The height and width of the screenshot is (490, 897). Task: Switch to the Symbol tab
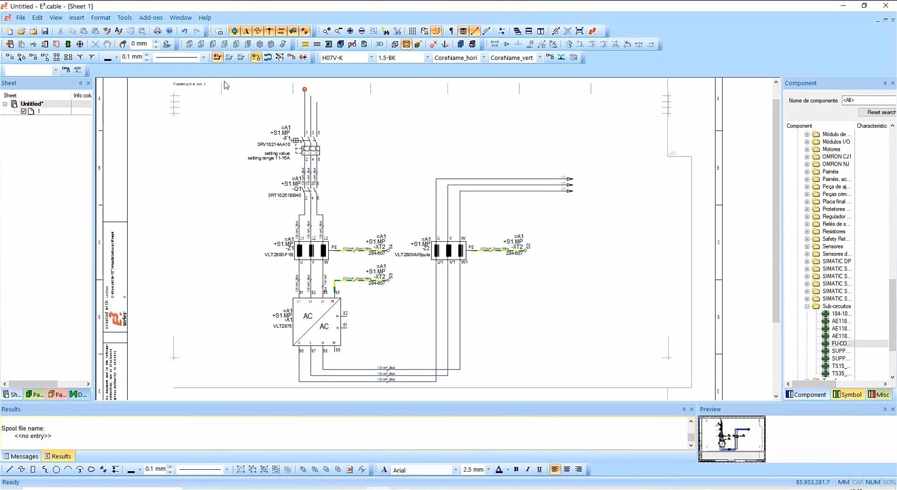click(x=848, y=394)
